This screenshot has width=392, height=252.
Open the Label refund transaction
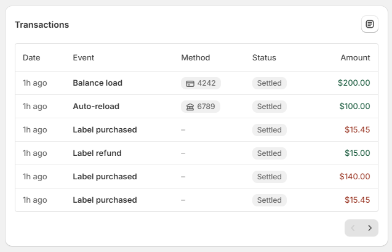(97, 153)
